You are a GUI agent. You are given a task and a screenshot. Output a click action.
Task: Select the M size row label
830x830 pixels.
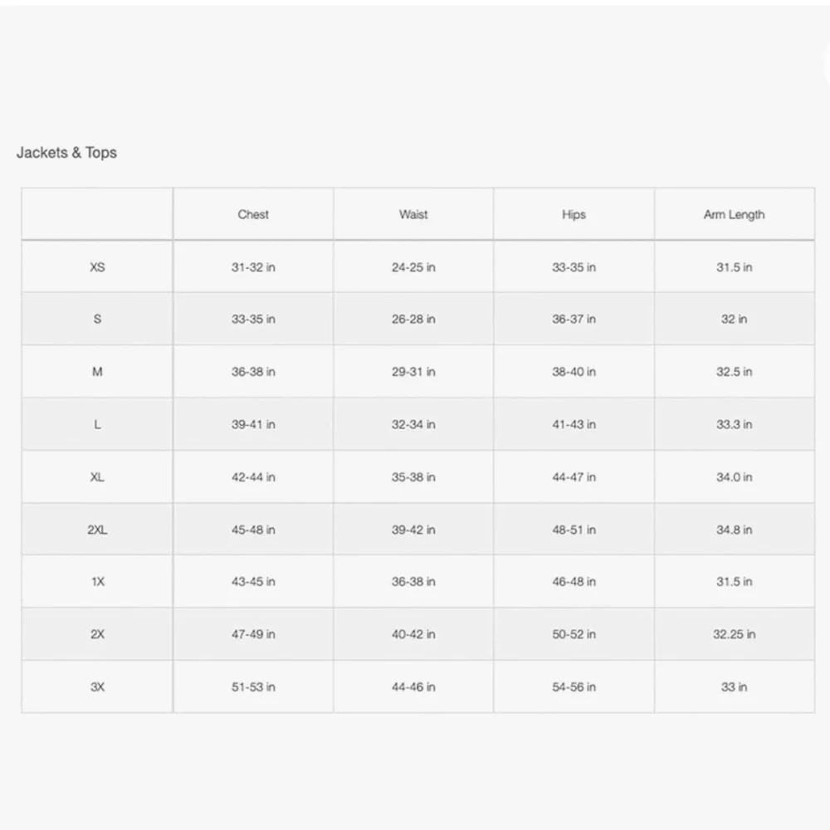click(x=97, y=372)
